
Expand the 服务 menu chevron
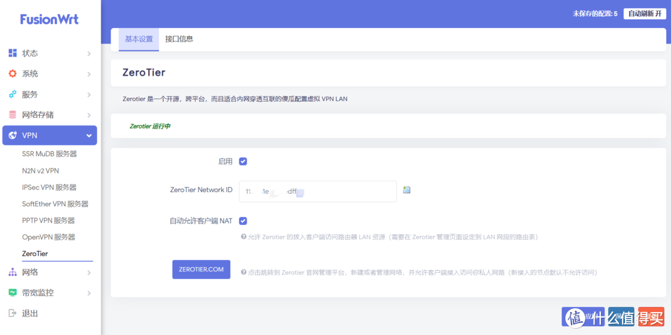89,94
